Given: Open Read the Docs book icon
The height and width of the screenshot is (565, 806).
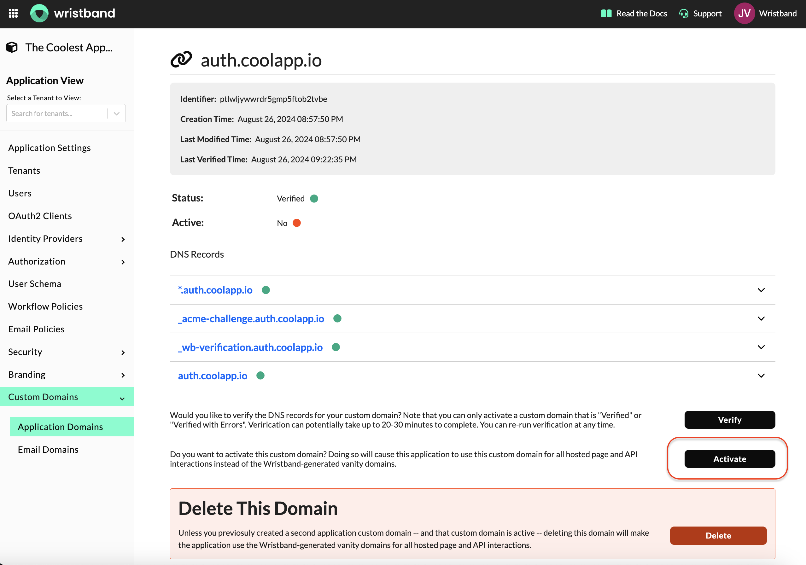Looking at the screenshot, I should [x=606, y=14].
